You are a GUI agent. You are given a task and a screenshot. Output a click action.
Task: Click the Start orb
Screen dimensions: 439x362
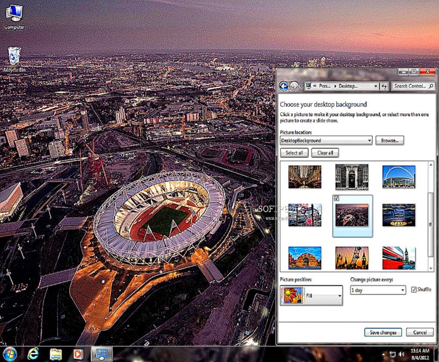9,353
